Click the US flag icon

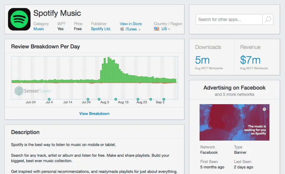click(x=156, y=29)
